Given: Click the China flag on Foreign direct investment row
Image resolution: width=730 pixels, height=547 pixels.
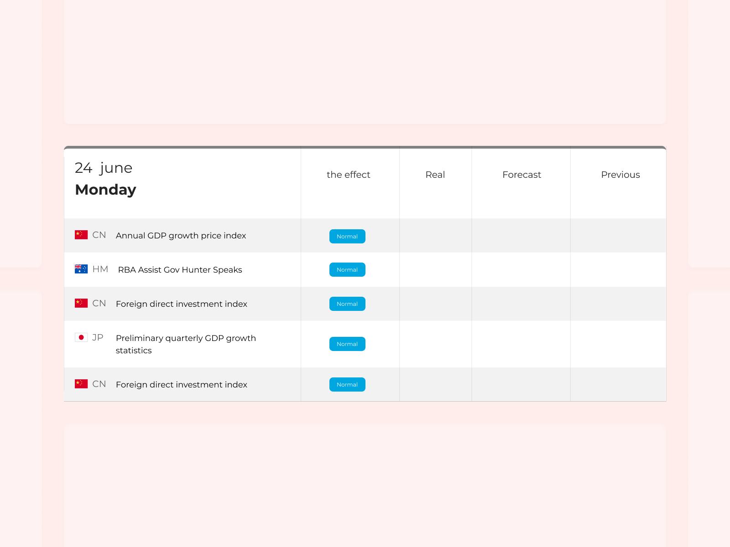Looking at the screenshot, I should [x=80, y=303].
